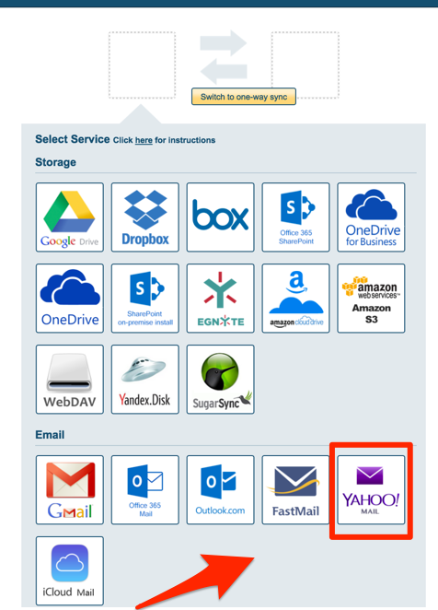The image size is (438, 610).
Task: Choose OneDrive for Business tile
Action: tap(371, 217)
